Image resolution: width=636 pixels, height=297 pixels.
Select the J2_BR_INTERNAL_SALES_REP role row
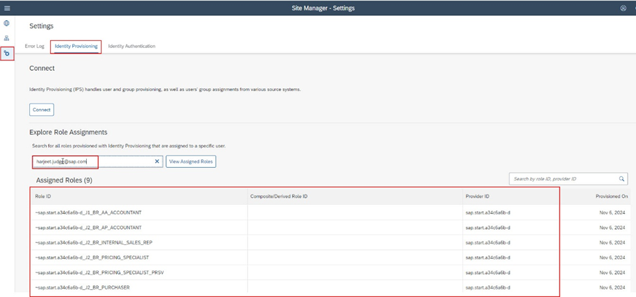[x=94, y=243]
